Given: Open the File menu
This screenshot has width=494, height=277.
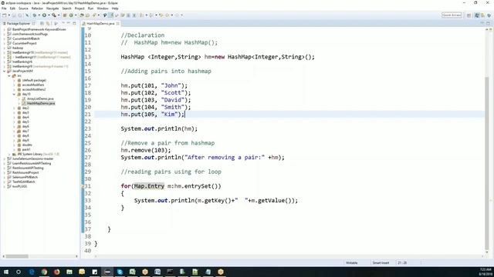Looking at the screenshot, I should (4, 8).
